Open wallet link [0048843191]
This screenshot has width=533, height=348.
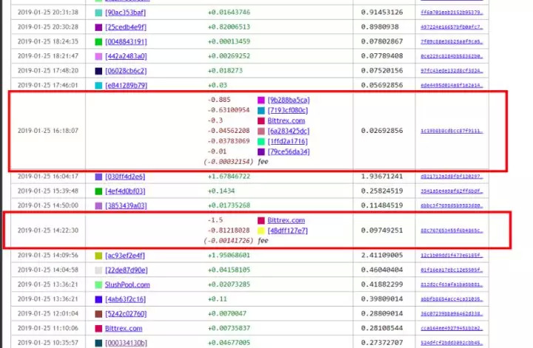[x=126, y=41]
